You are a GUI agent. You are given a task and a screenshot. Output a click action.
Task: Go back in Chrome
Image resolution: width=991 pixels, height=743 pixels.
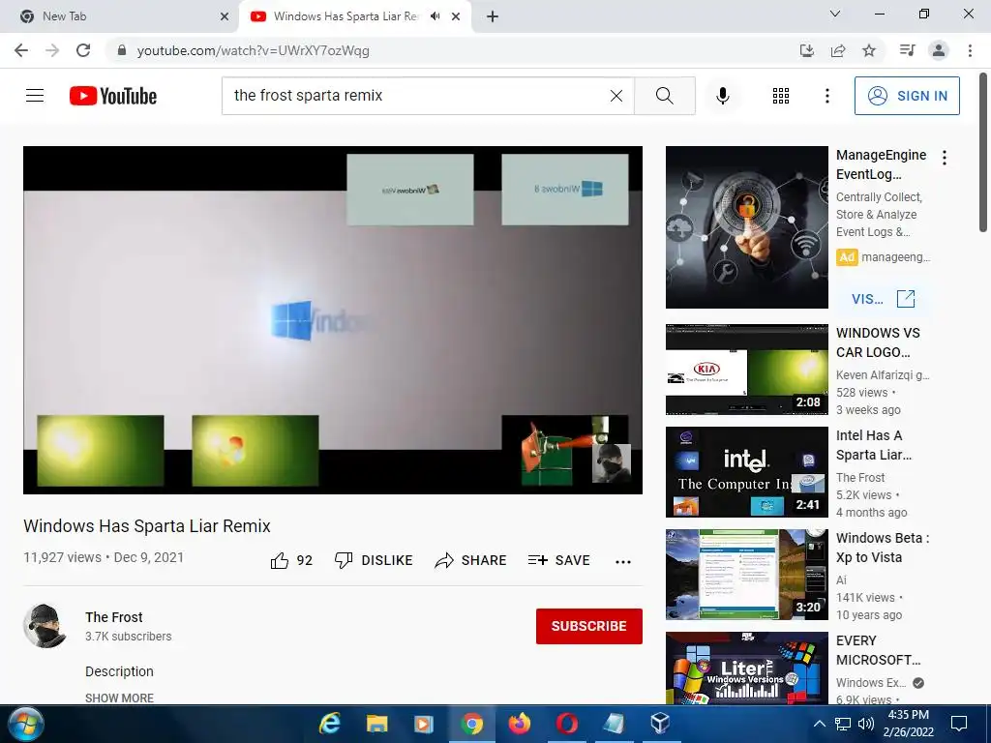(21, 50)
